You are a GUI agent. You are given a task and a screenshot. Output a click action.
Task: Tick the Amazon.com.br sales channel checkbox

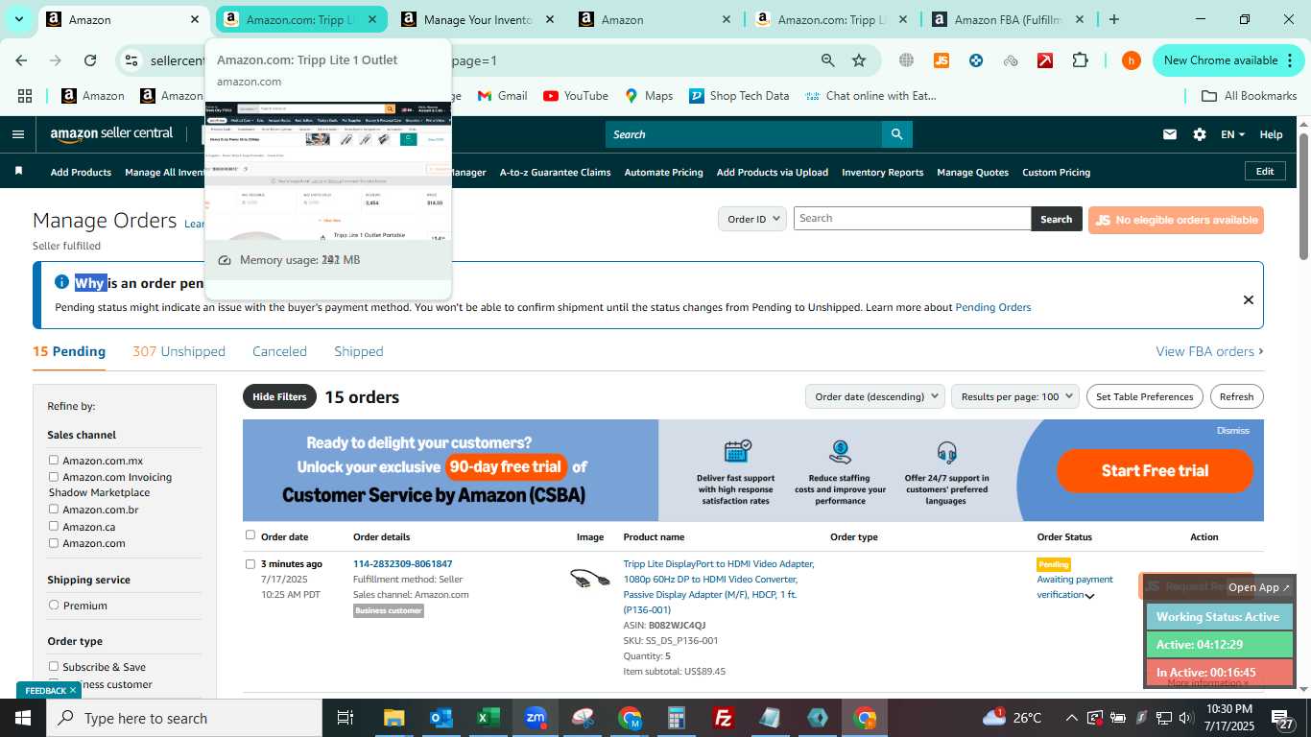pyautogui.click(x=54, y=510)
